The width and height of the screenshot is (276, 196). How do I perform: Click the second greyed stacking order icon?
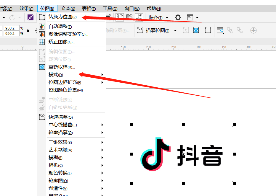240,30
